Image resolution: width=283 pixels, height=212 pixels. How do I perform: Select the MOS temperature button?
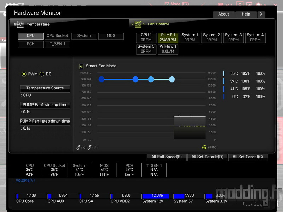[111, 36]
